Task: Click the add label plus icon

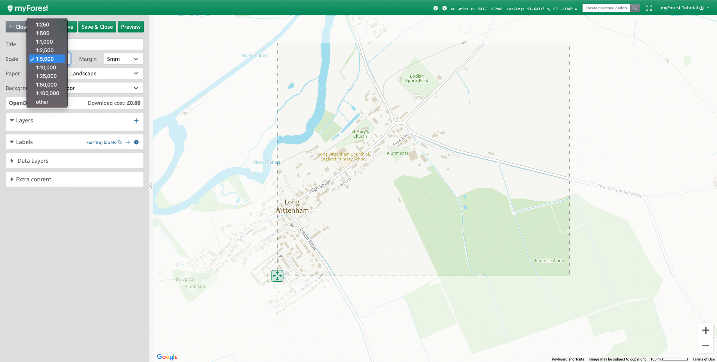Action: (x=128, y=142)
